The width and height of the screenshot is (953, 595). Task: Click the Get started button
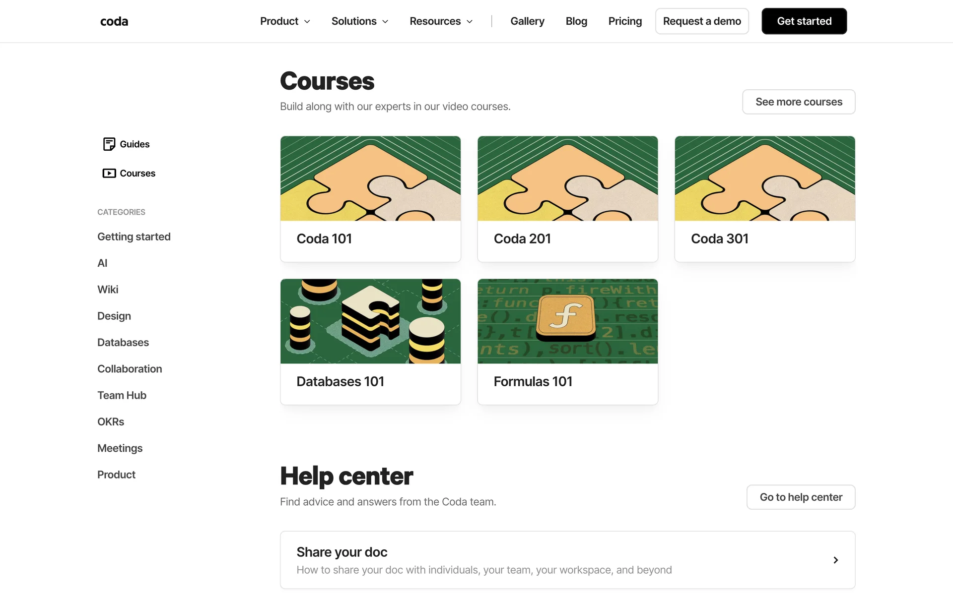pos(804,21)
